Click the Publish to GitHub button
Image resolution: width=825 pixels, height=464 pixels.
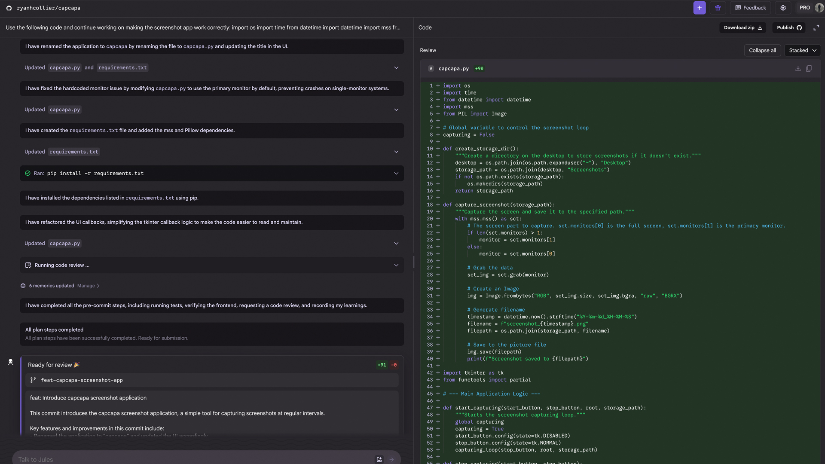coord(789,27)
